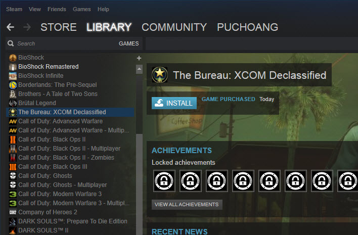Switch to the STORE tab
Image resolution: width=358 pixels, height=235 pixels.
pos(59,27)
